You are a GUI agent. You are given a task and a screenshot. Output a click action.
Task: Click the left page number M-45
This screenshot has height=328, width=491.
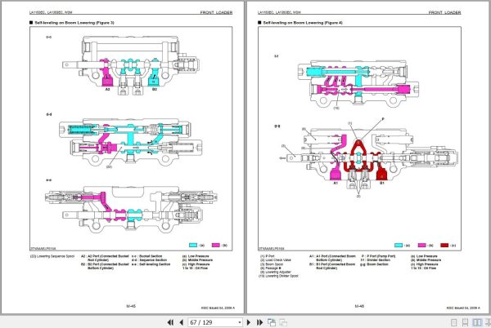[x=131, y=306]
